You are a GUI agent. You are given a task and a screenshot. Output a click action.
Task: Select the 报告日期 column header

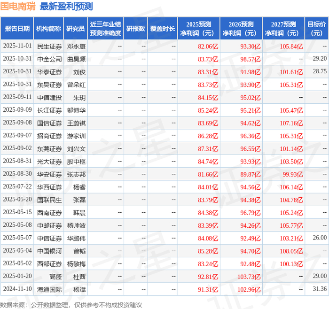tap(17, 29)
